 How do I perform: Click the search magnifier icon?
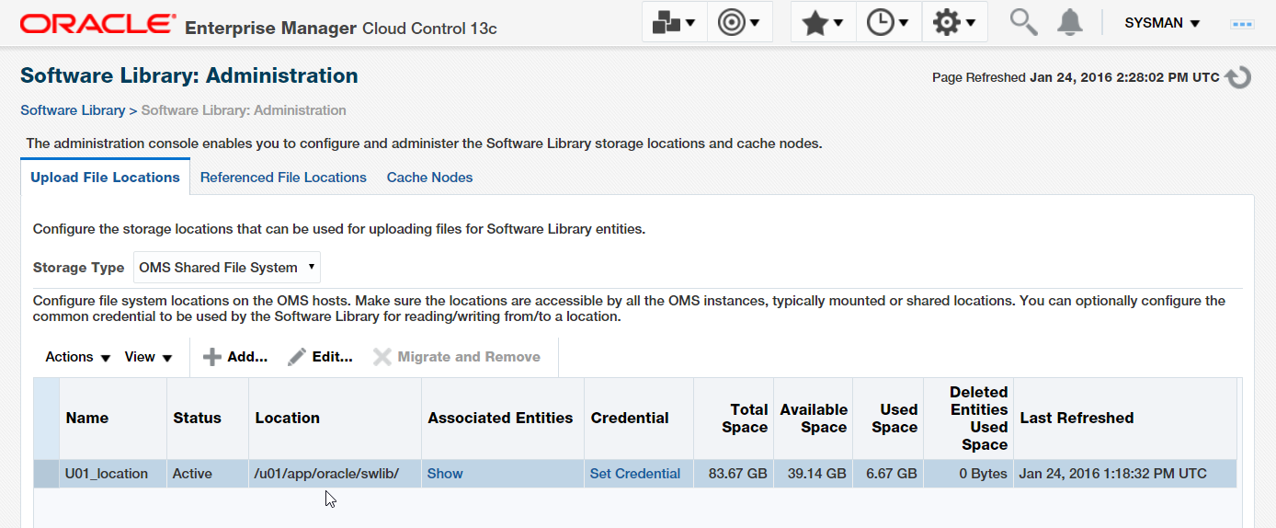pyautogui.click(x=1023, y=22)
